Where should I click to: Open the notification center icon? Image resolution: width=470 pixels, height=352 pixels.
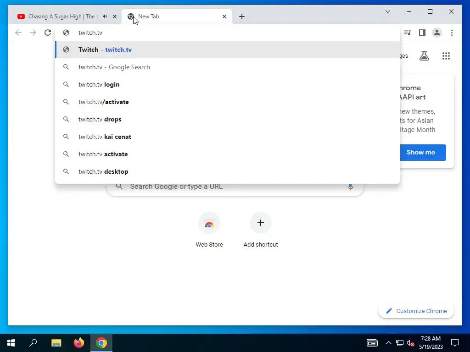coord(455,343)
